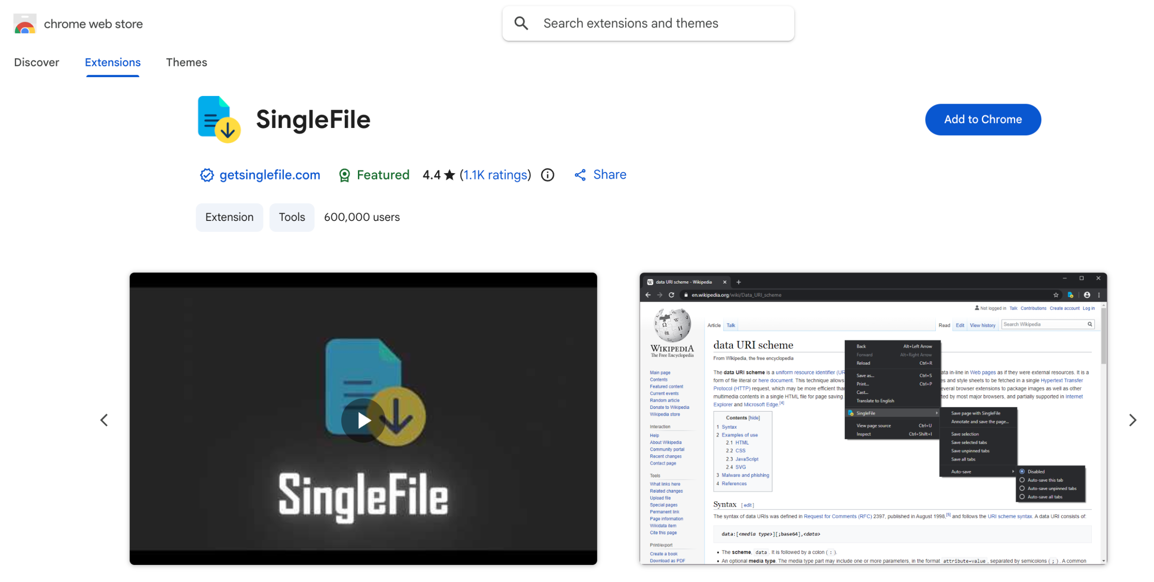Image resolution: width=1154 pixels, height=582 pixels.
Task: Click the magnifier icon in search bar
Action: point(521,23)
